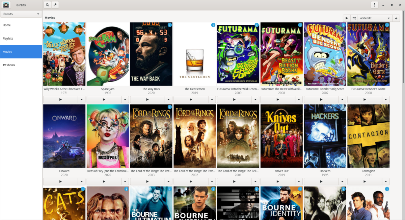Click the user avatar icon beside the Girens title
405x220 pixels.
click(x=6, y=5)
